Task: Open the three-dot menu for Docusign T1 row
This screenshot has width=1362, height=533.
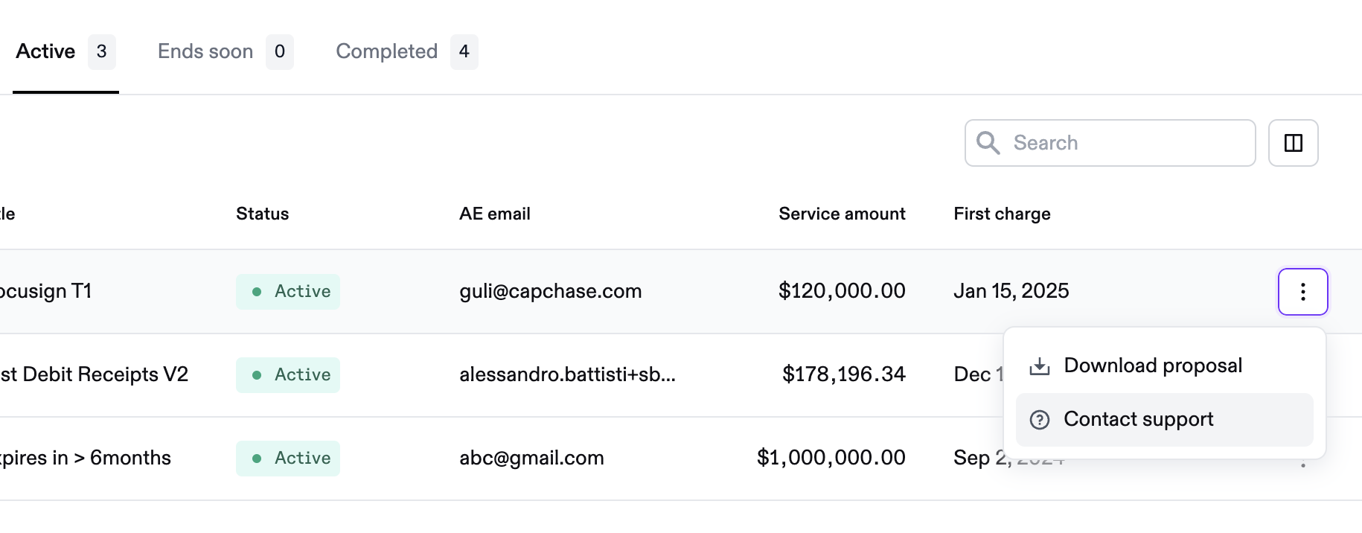Action: coord(1302,292)
